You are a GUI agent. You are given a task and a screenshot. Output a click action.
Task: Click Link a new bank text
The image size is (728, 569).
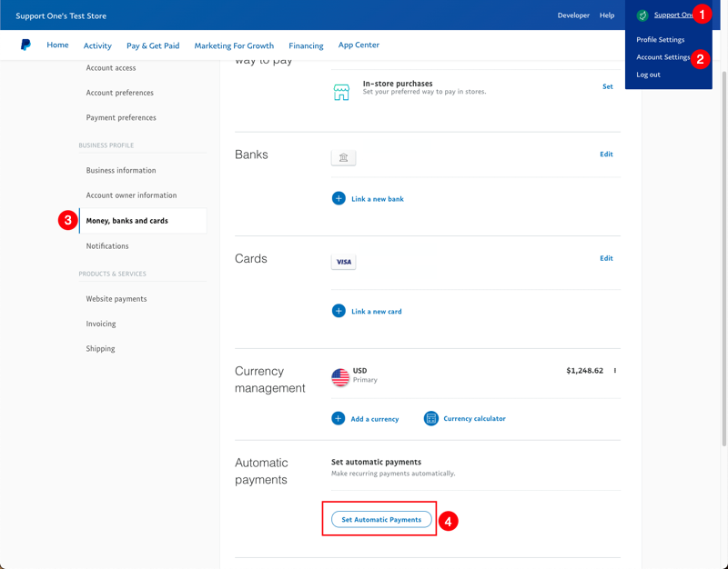pyautogui.click(x=378, y=199)
